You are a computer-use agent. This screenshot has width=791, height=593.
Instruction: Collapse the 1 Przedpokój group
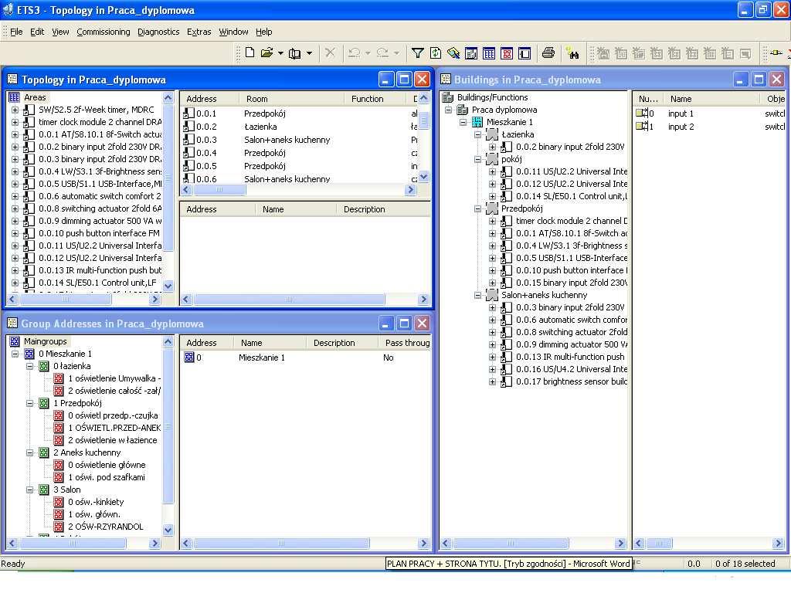(x=30, y=403)
